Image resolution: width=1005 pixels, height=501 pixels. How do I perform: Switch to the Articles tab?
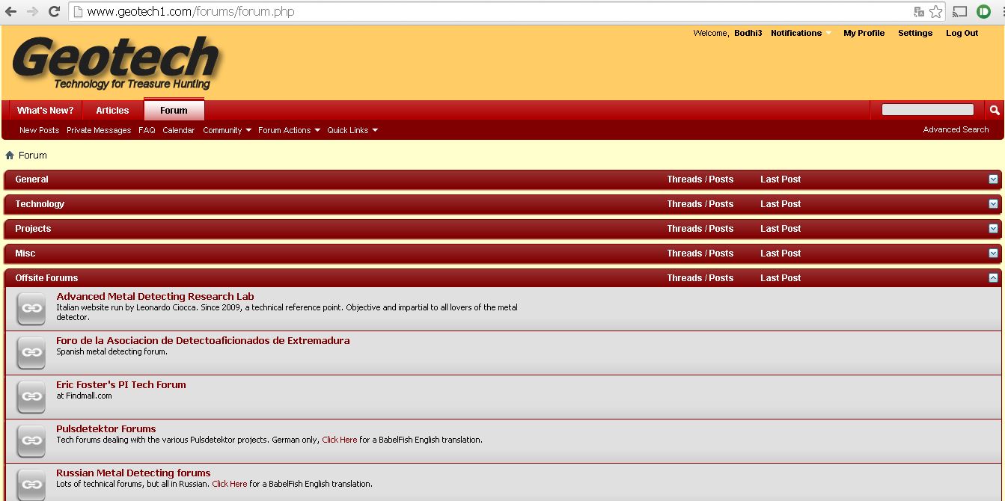[x=112, y=110]
